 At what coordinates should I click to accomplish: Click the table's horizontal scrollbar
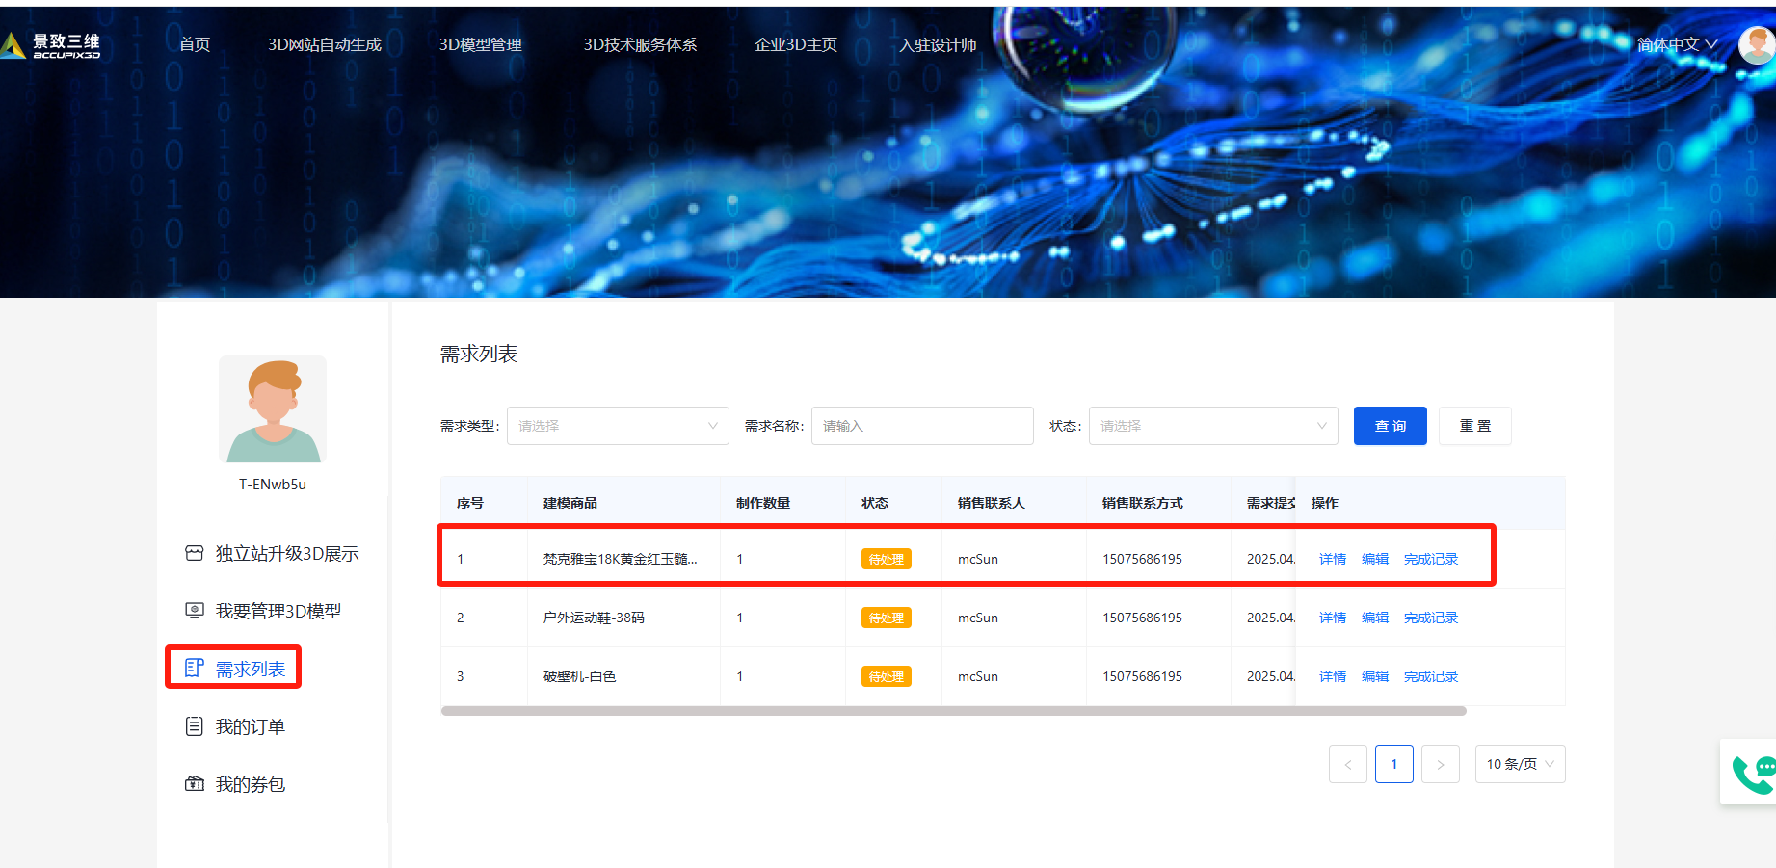point(953,711)
